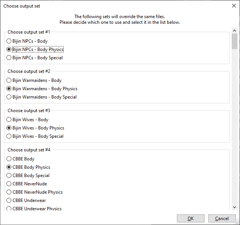Viewport: 240px width, 225px height.
Task: Select Bijin NPCs - Body option
Action: [27, 41]
